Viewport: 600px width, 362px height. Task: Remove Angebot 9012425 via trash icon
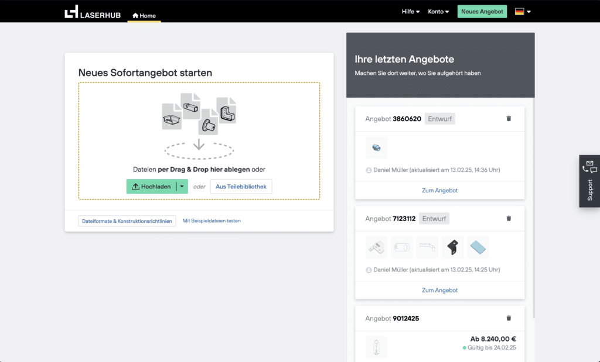(x=508, y=318)
